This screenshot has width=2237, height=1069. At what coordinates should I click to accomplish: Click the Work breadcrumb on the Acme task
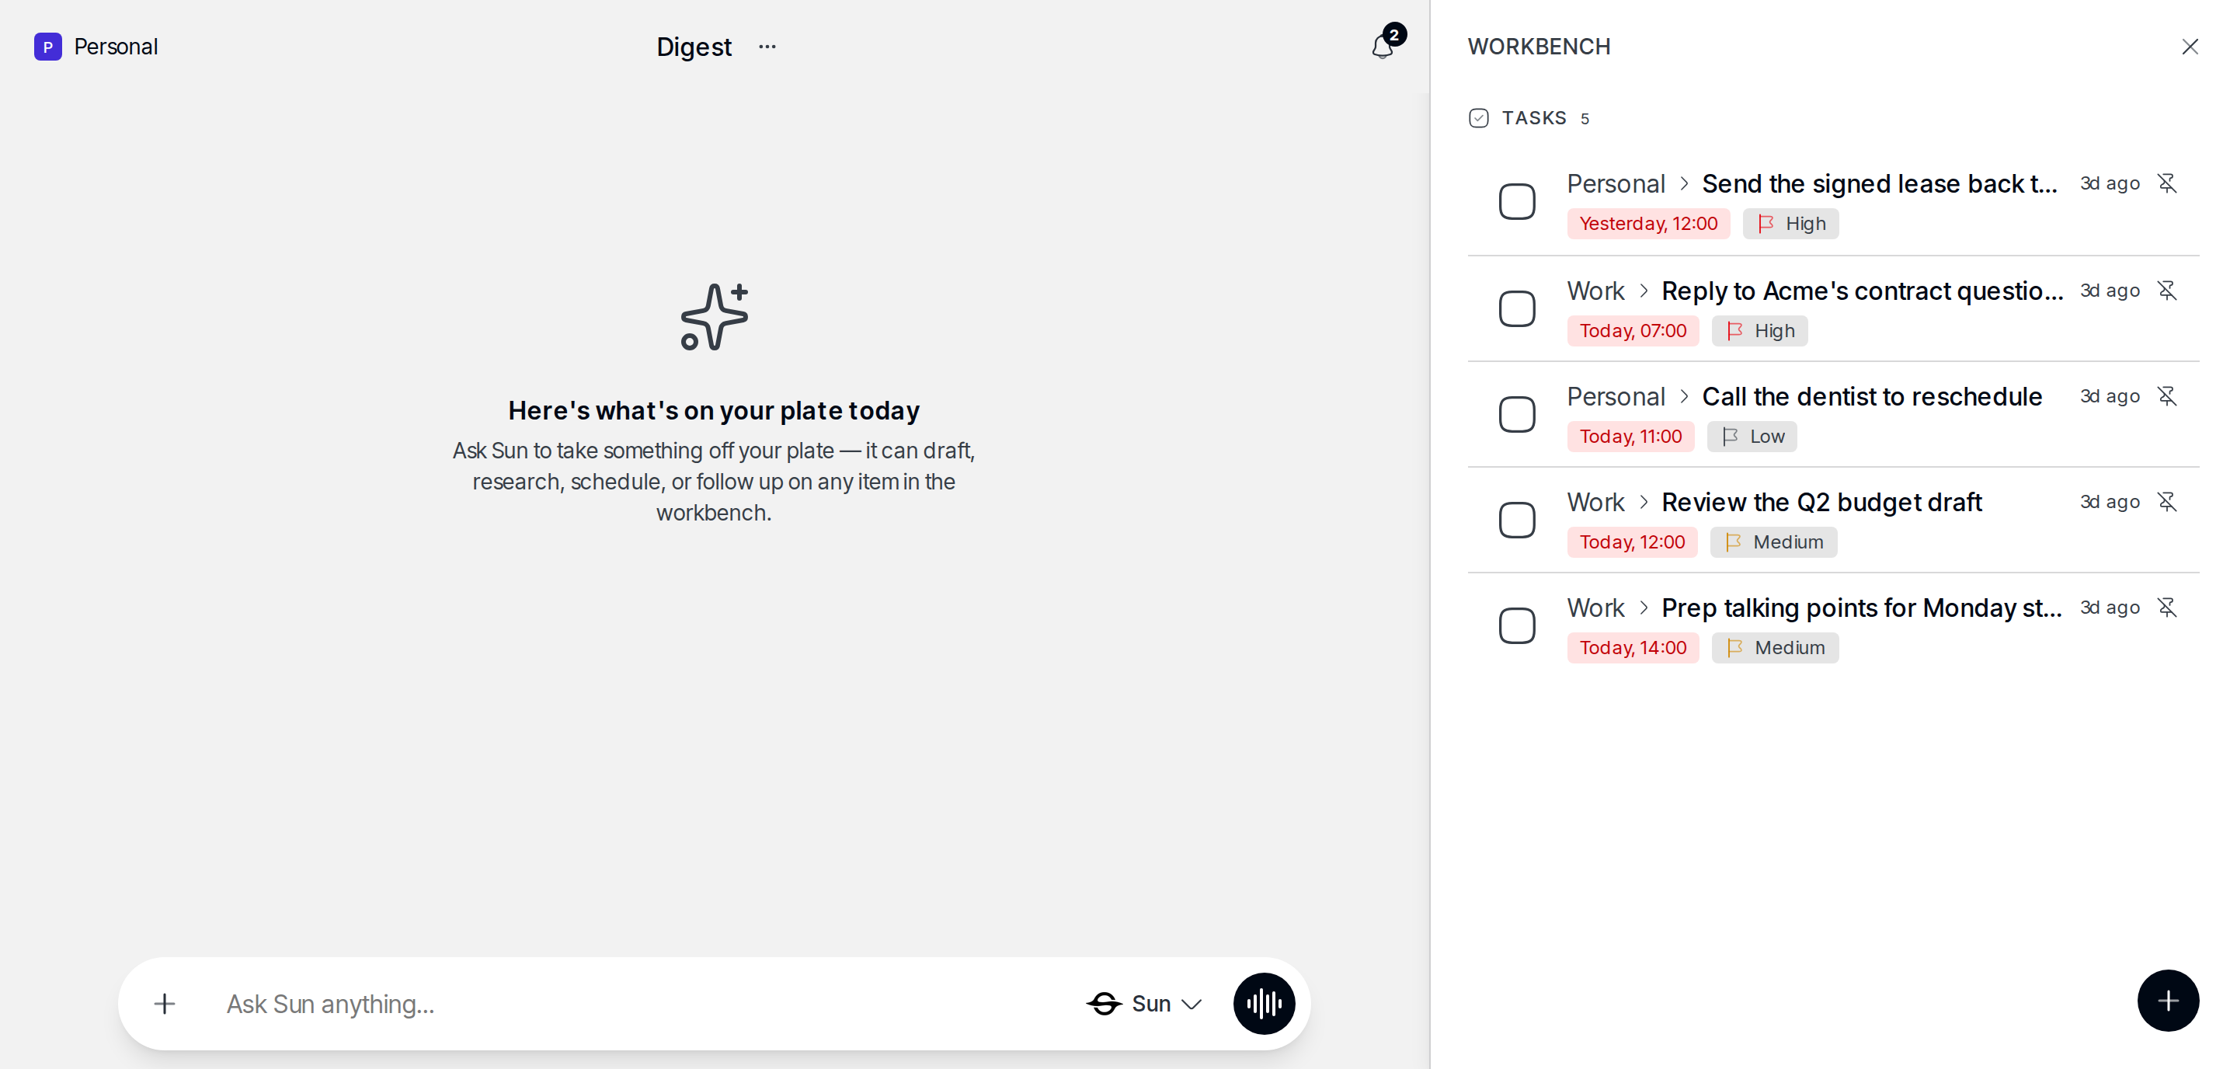coord(1595,291)
